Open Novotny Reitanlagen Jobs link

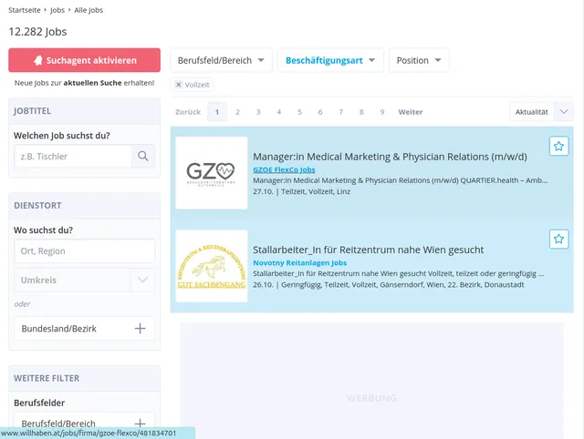[x=299, y=262]
